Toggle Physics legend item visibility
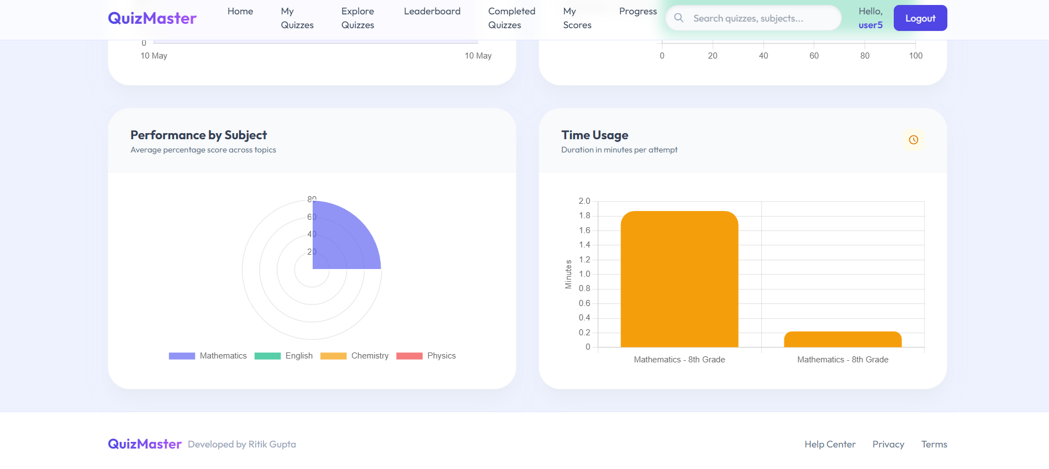1049x469 pixels. pyautogui.click(x=426, y=356)
